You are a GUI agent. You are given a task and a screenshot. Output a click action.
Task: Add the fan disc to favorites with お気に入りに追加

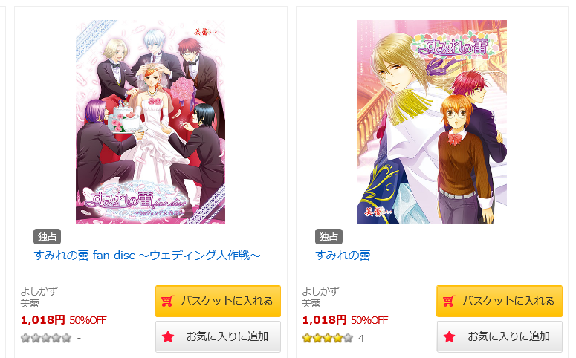(x=219, y=336)
